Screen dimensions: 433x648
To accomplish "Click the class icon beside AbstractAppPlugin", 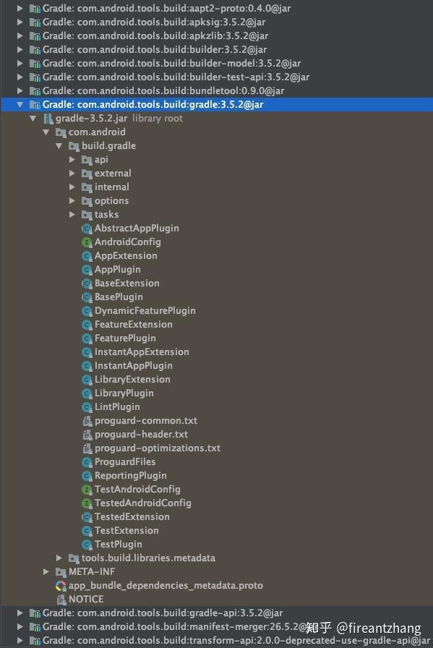I will 87,229.
